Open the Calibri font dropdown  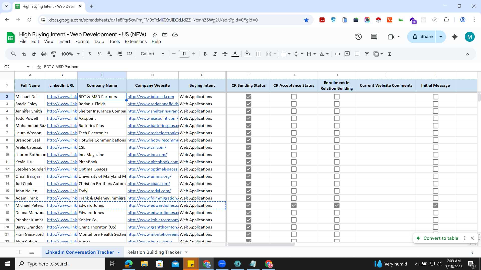pyautogui.click(x=152, y=54)
